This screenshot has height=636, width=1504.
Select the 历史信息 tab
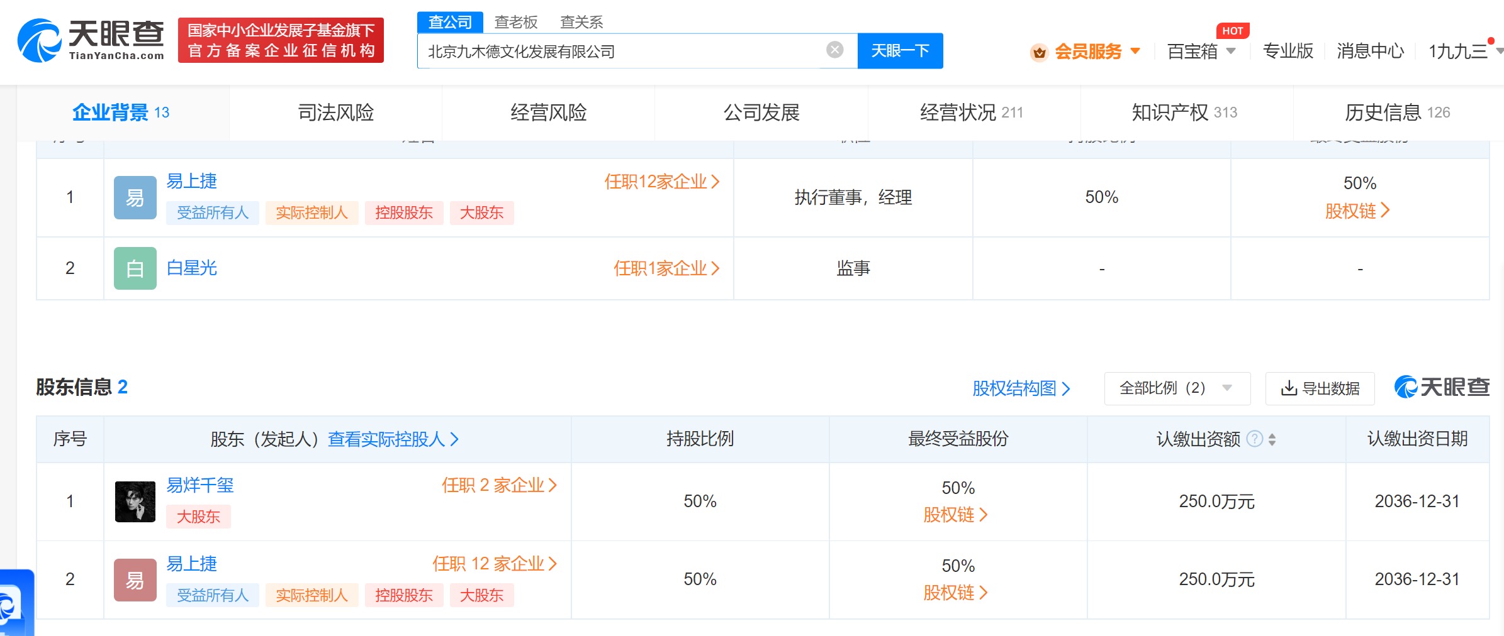pyautogui.click(x=1398, y=112)
